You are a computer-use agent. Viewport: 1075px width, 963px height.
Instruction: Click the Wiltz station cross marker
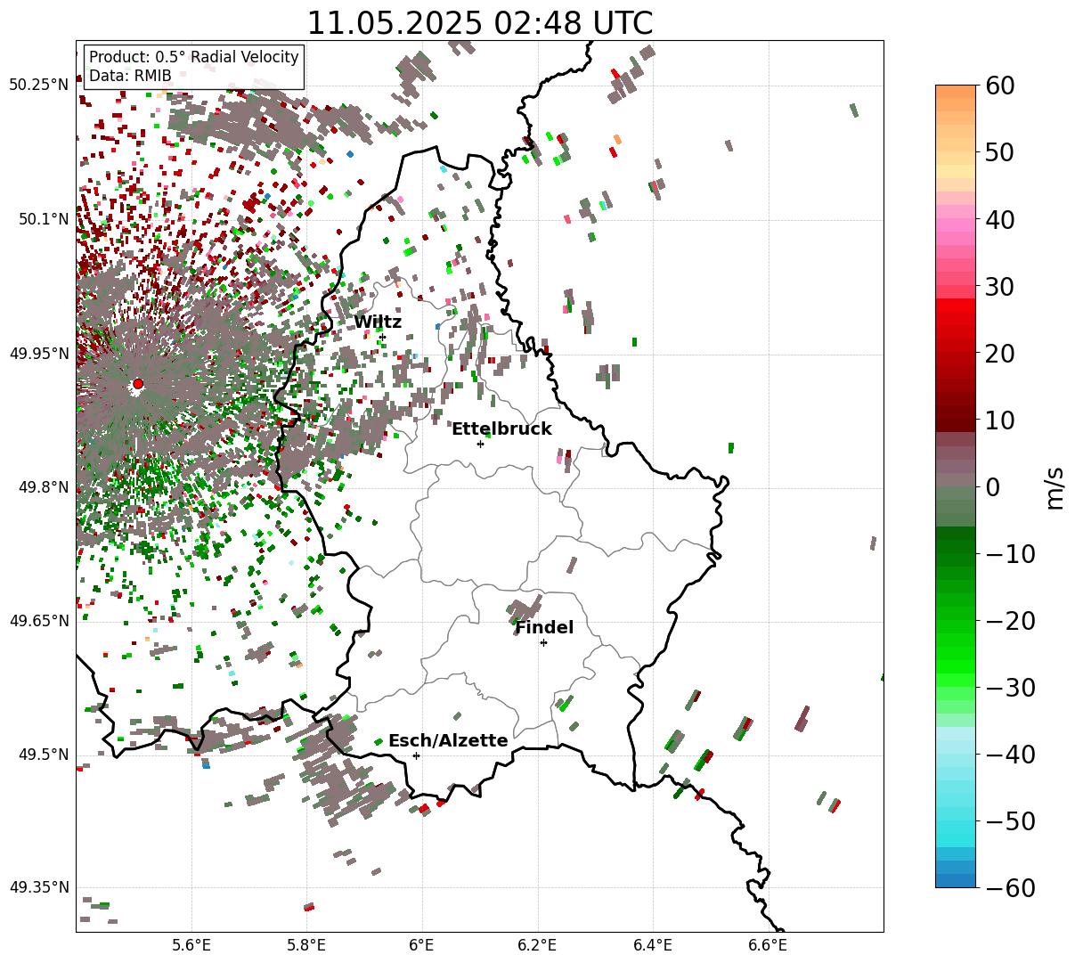click(x=383, y=337)
